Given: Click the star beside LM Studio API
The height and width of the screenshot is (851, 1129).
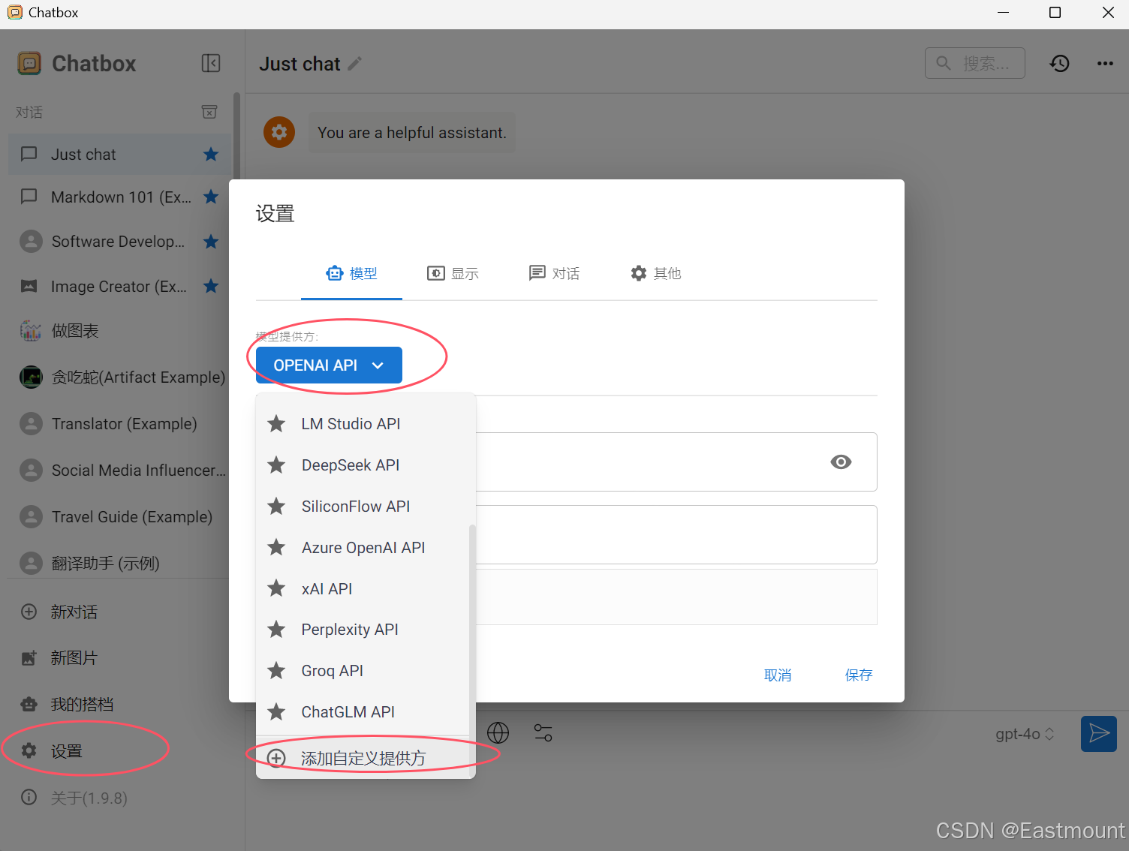Looking at the screenshot, I should click(x=276, y=424).
